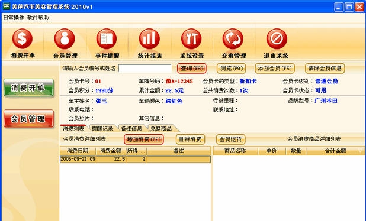Click total consumption count 1次

coord(244,90)
